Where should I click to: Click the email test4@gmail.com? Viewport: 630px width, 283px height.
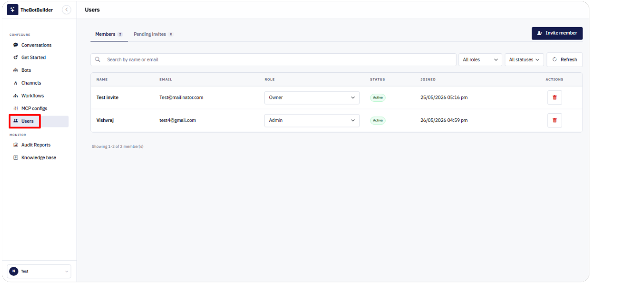(178, 120)
